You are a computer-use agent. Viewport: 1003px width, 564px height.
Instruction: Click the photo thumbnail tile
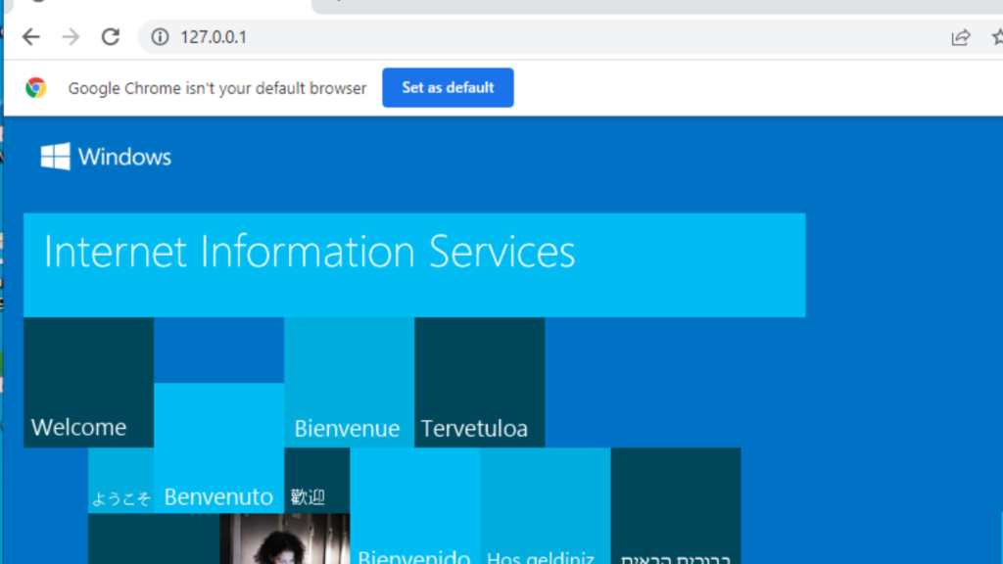click(284, 539)
